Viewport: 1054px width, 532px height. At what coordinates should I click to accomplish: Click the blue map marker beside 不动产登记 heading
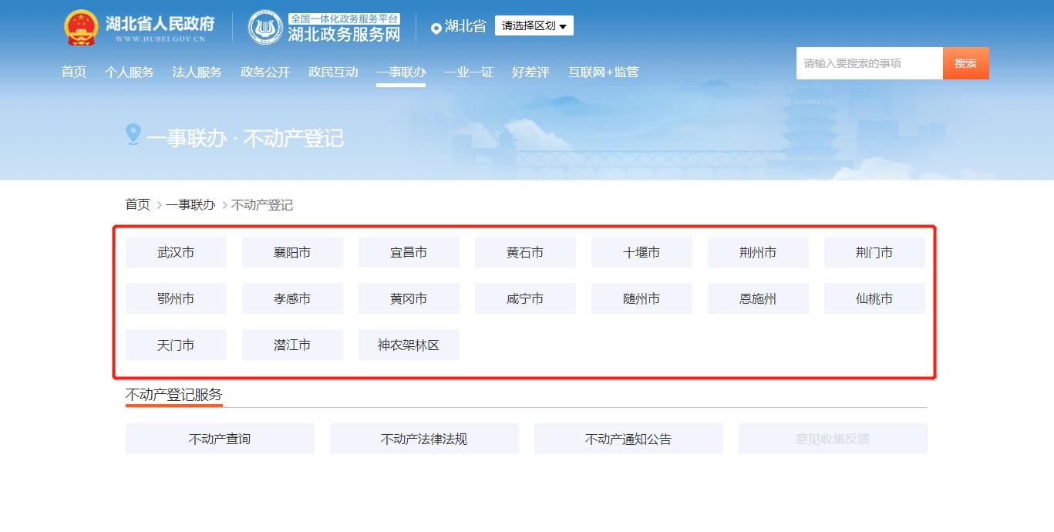point(133,134)
